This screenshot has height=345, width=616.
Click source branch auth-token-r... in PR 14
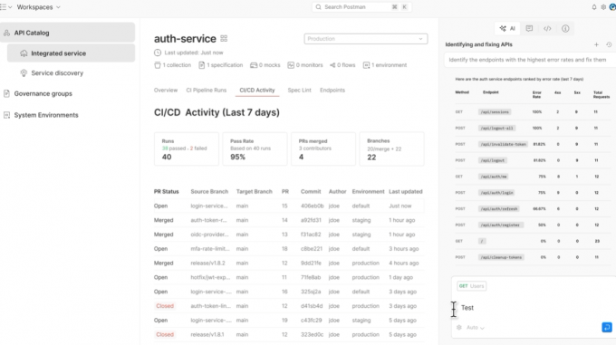pos(208,220)
